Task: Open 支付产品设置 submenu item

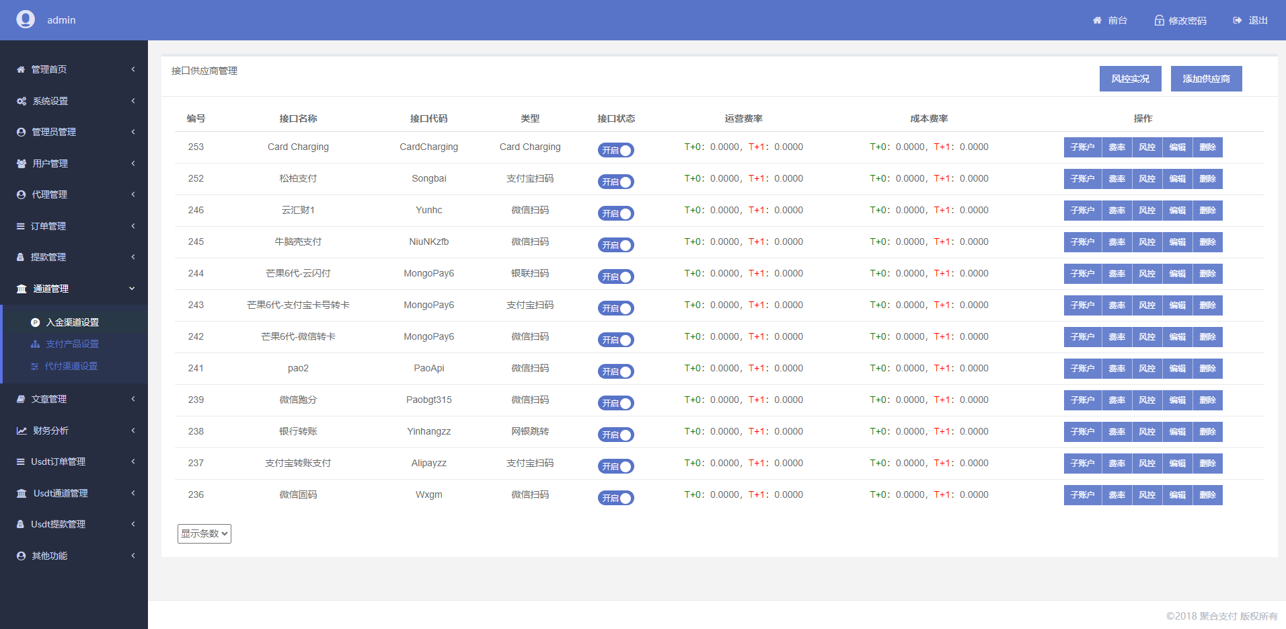Action: (74, 344)
